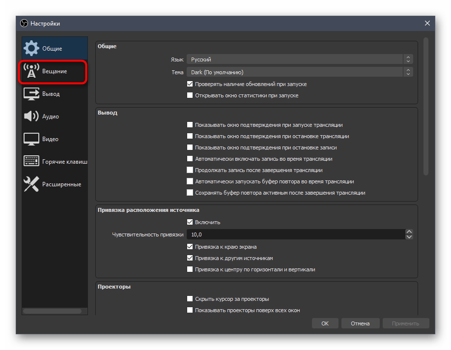Increase Чувствительность привязки with the up arrow
This screenshot has height=350, width=451.
click(409, 232)
